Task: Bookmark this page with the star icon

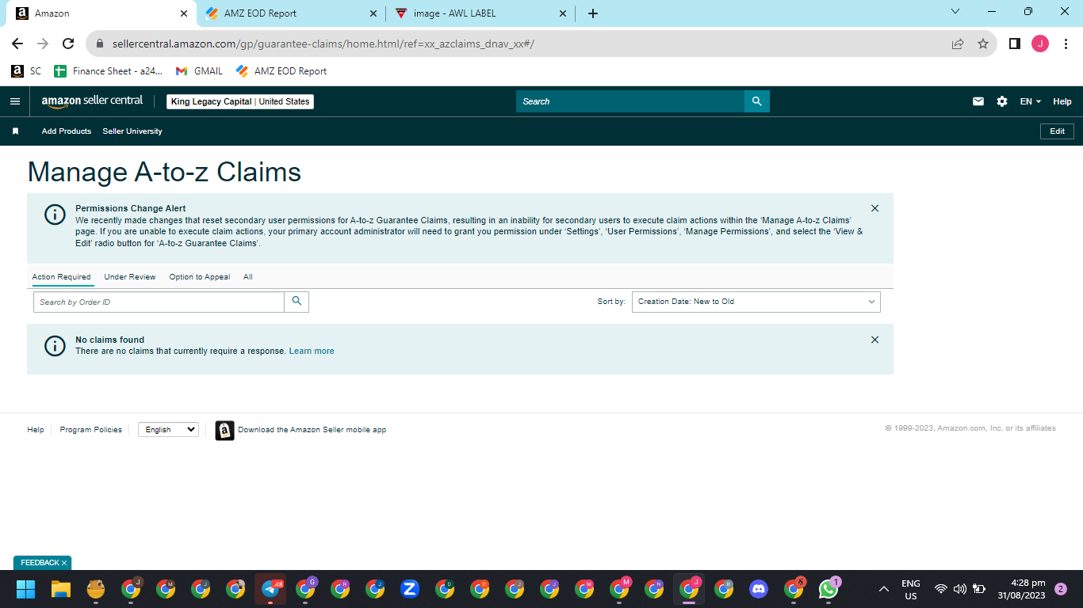Action: [x=983, y=44]
